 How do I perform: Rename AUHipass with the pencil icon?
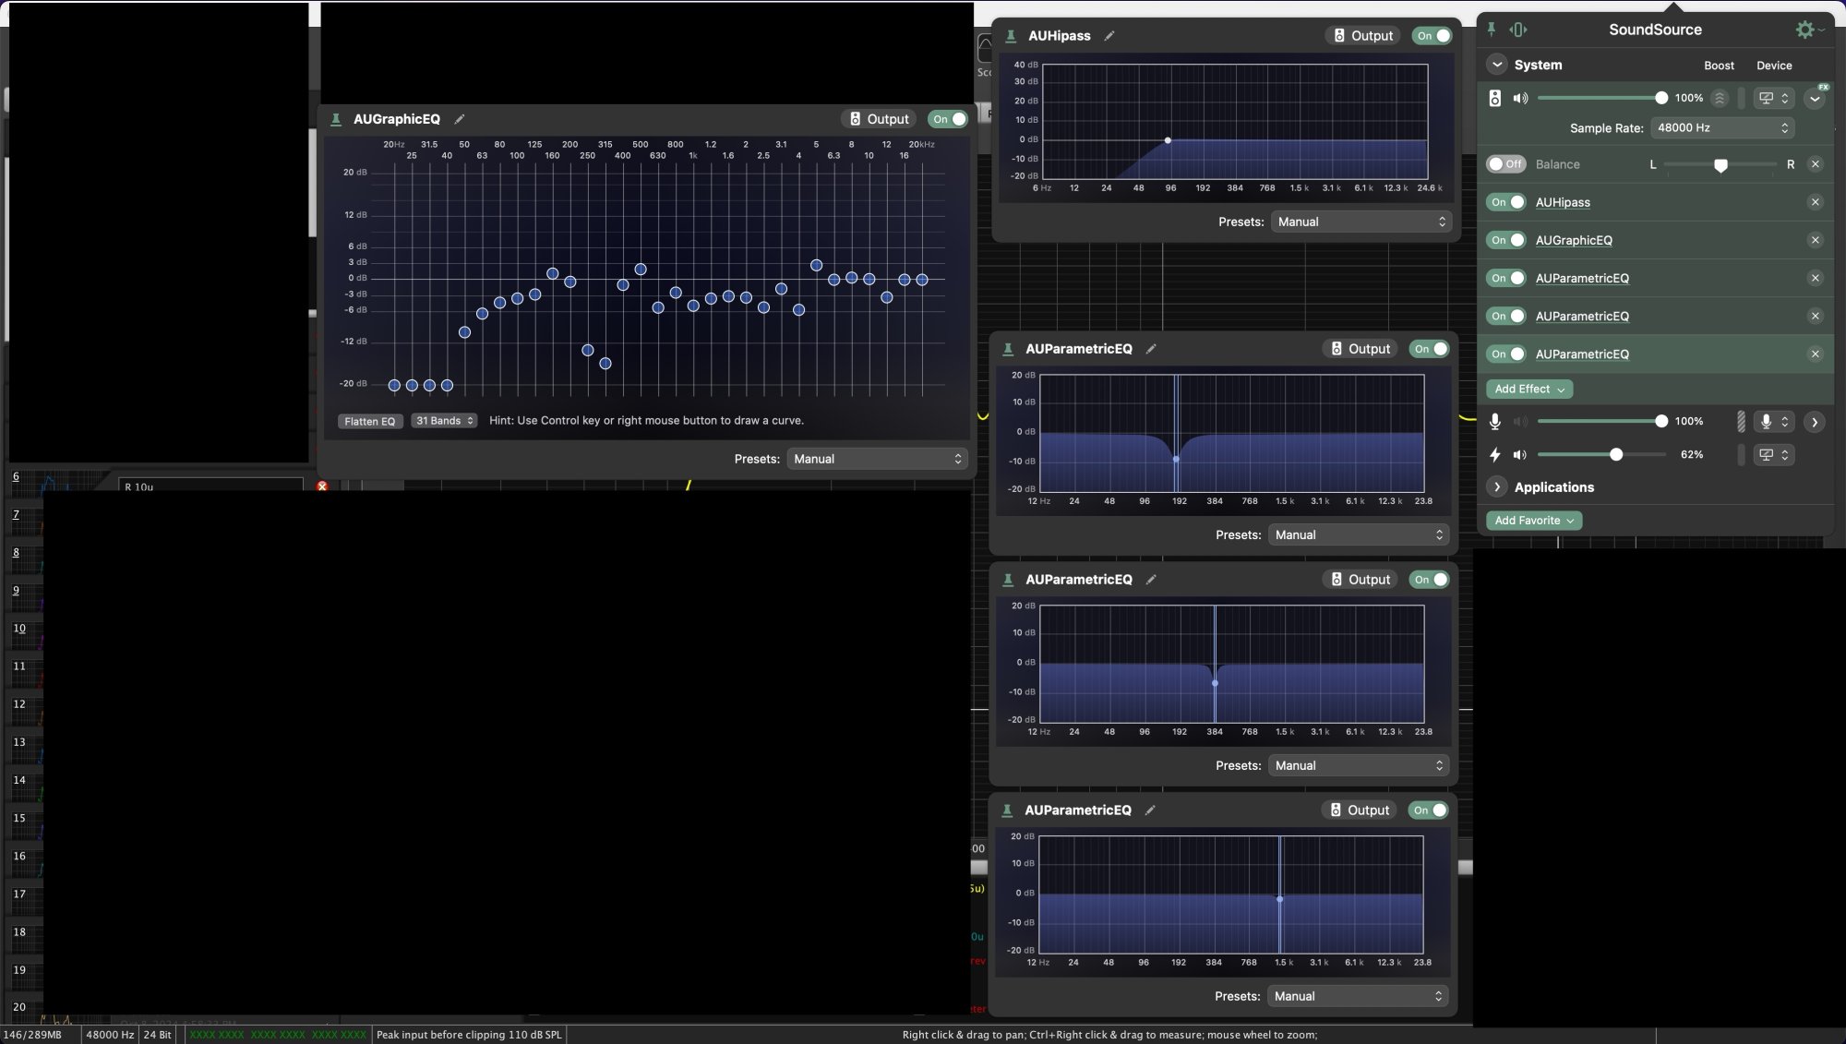[x=1109, y=36]
